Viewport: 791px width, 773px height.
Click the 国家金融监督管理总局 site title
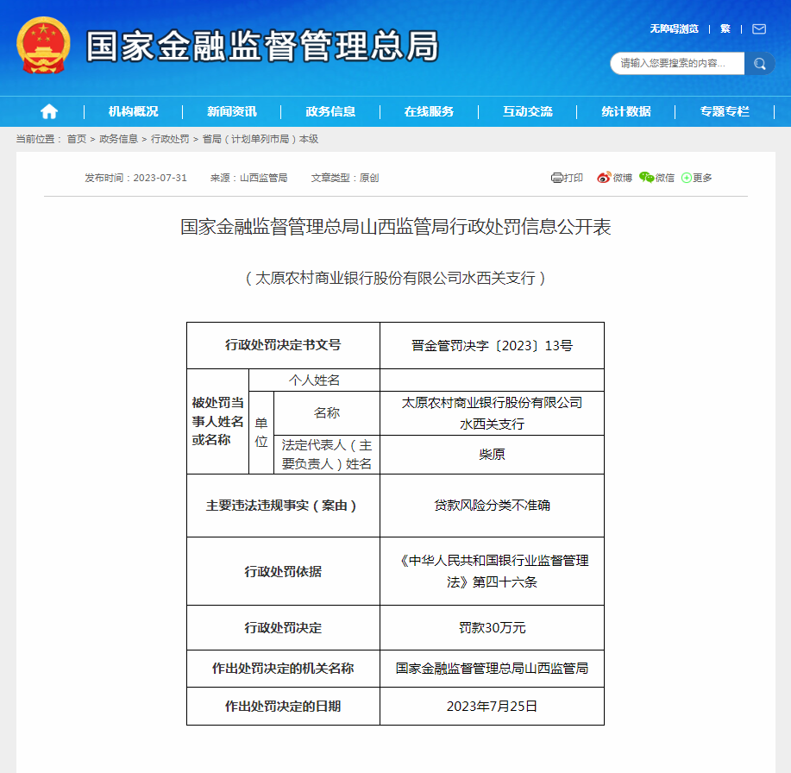262,46
